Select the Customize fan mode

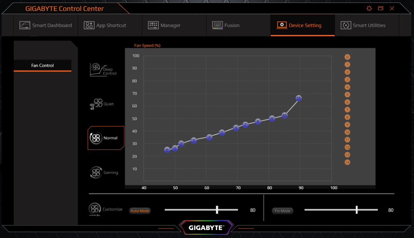coord(106,210)
